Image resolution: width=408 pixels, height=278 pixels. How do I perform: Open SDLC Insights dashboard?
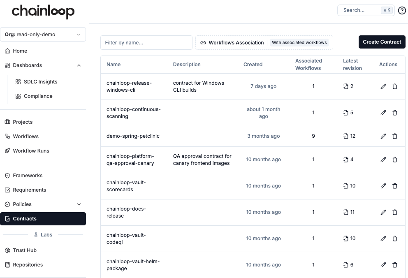point(40,82)
